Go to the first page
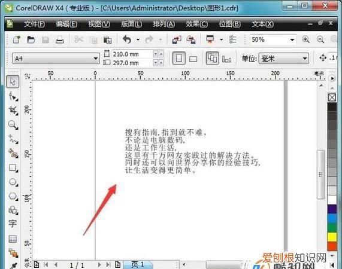This screenshot has height=269, width=342. pos(46,265)
